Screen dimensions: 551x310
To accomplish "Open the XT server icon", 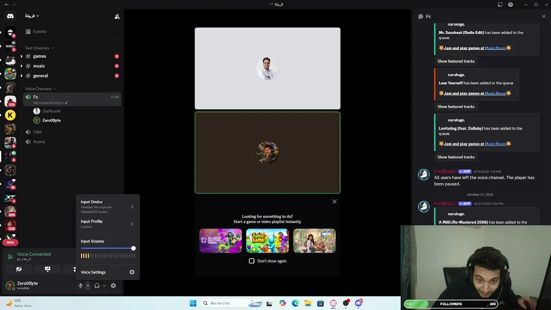I will pos(10,198).
